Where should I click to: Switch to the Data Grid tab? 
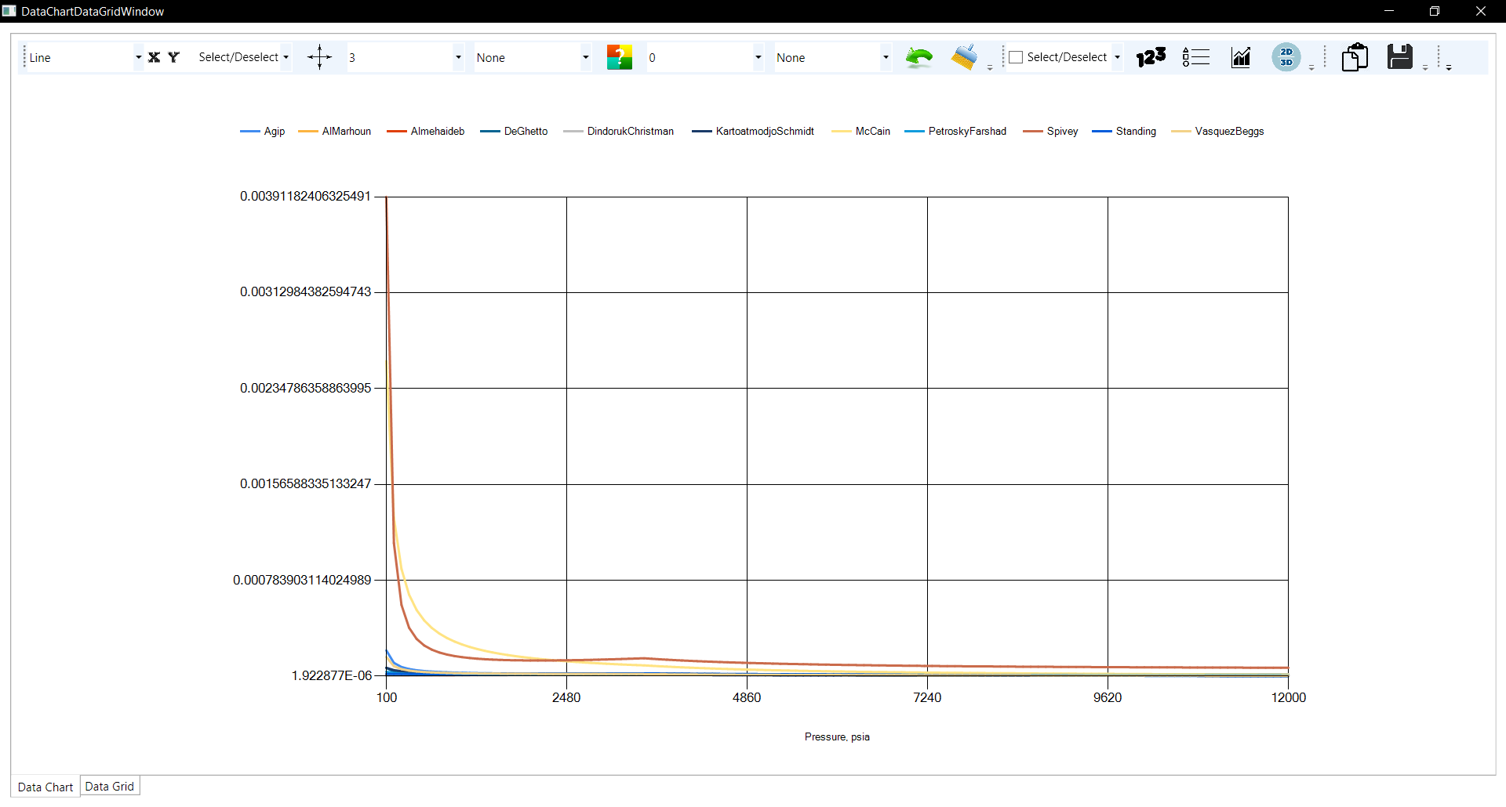click(110, 787)
